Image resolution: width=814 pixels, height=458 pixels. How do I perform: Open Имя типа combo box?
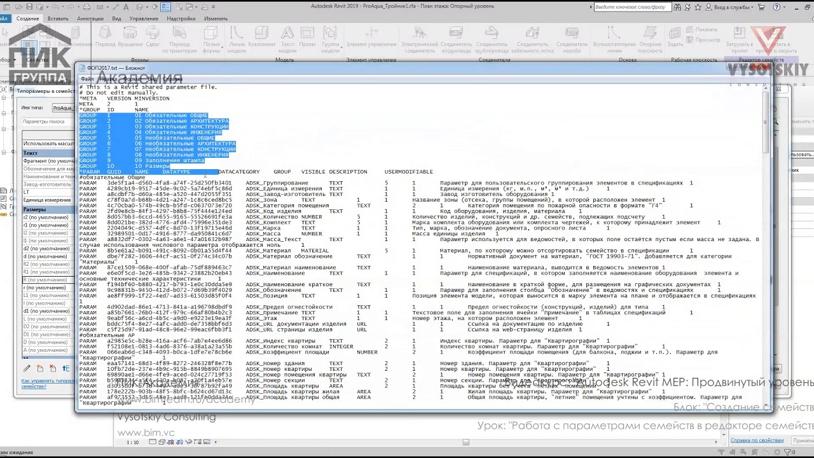(62, 108)
